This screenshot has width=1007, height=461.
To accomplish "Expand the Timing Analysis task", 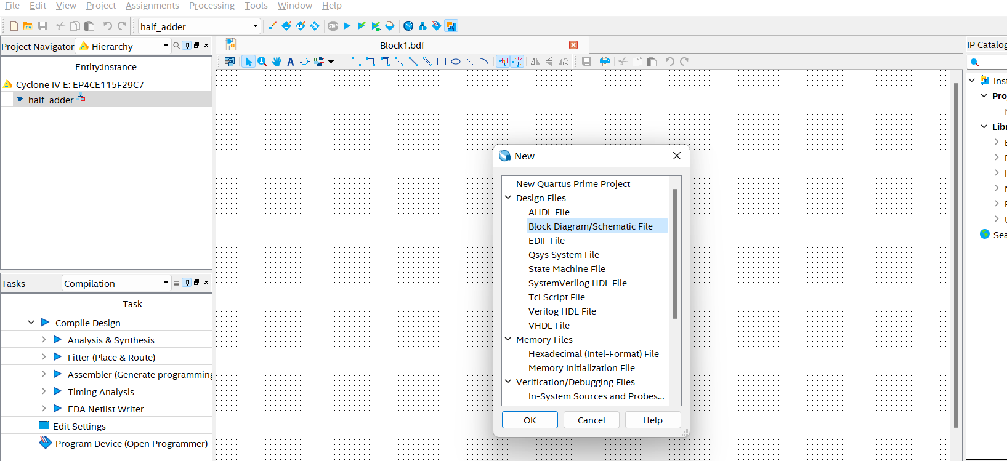I will point(44,391).
